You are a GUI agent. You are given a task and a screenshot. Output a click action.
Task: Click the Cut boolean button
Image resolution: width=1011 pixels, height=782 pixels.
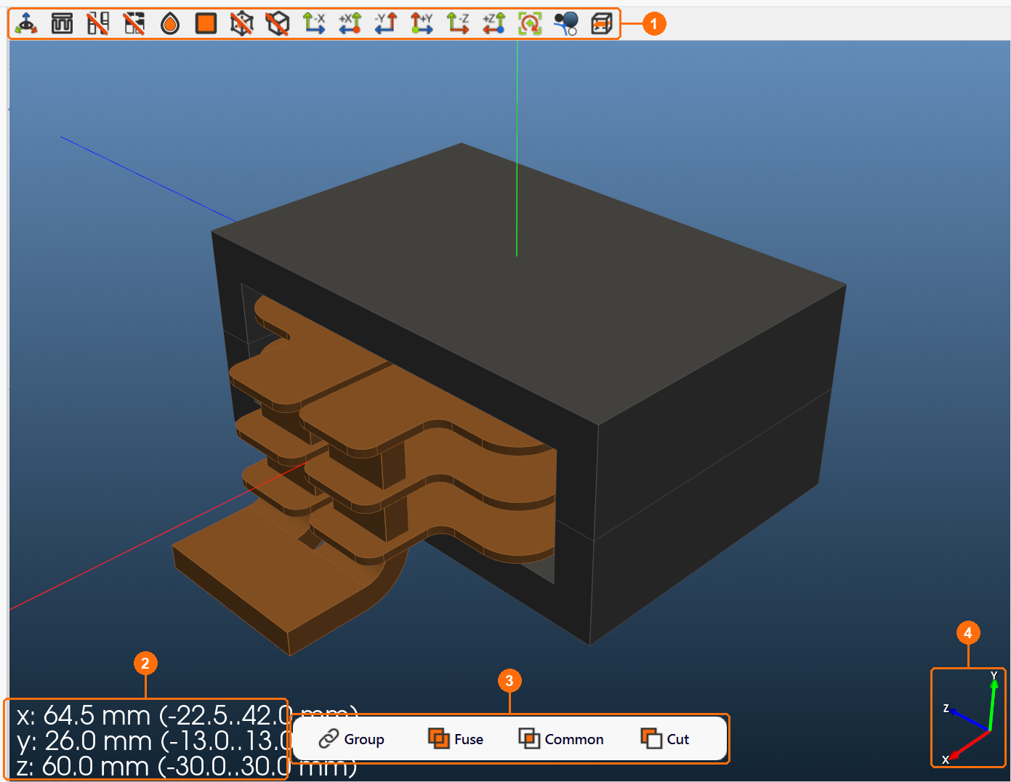point(665,739)
